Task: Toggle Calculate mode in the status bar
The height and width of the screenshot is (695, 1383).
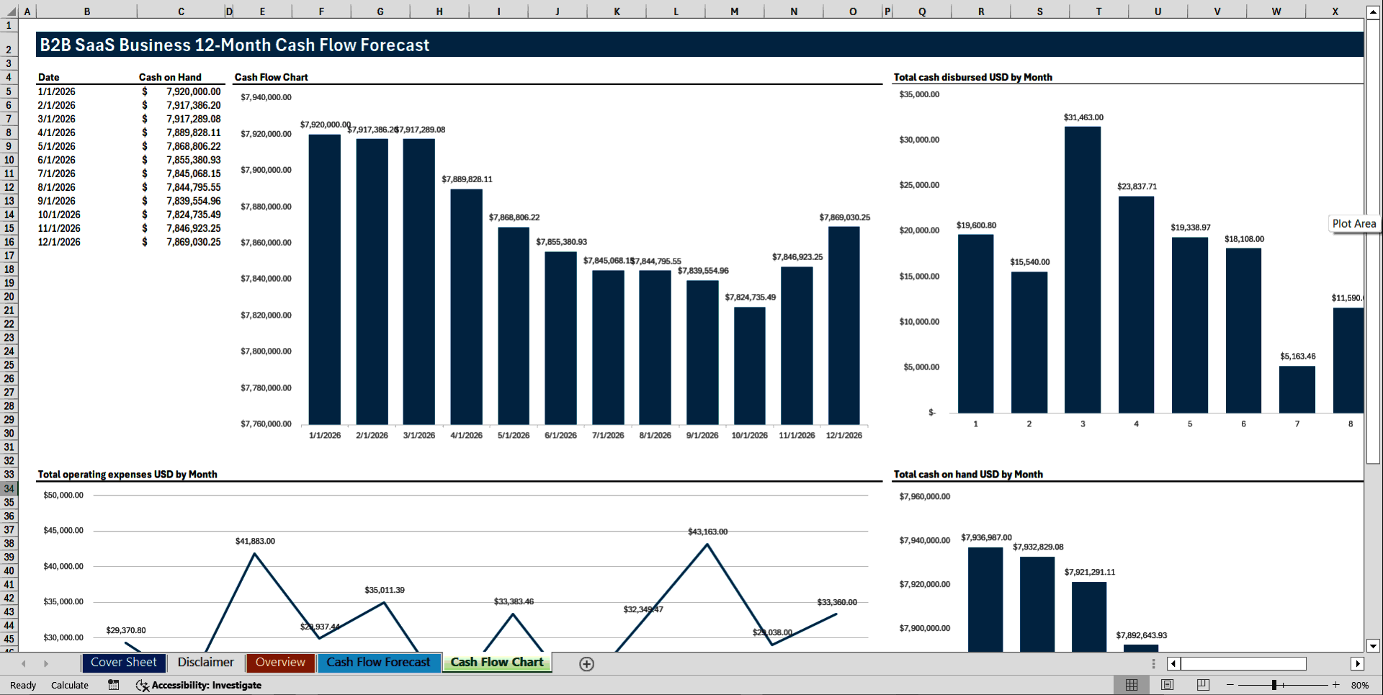Action: point(70,685)
